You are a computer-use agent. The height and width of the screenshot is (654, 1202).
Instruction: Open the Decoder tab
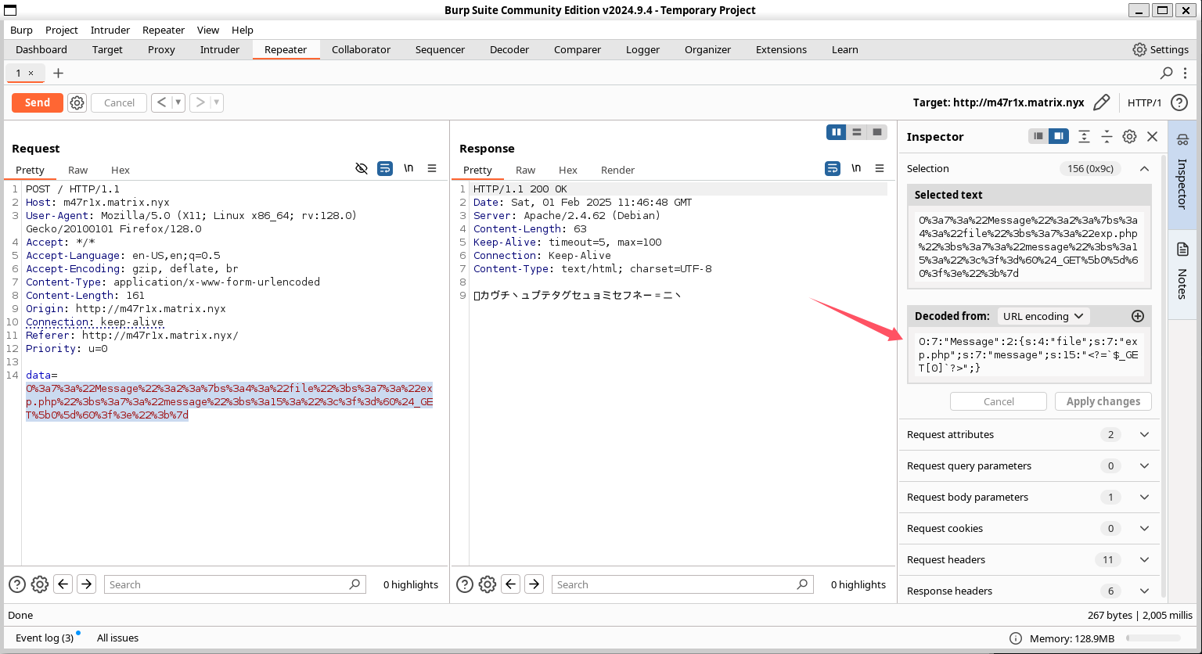click(x=509, y=49)
